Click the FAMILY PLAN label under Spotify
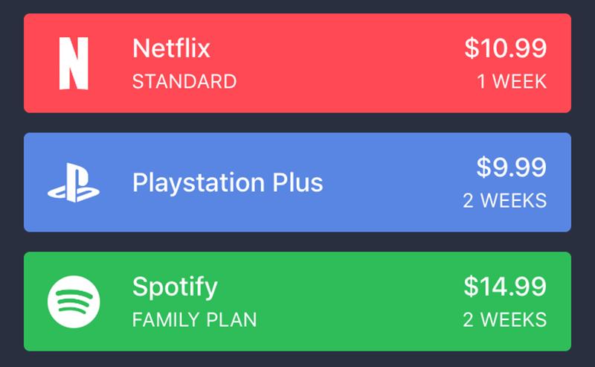Viewport: 595px width, 367px height. 194,320
